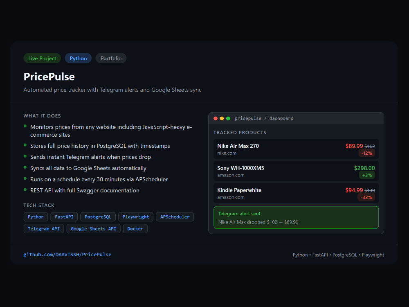This screenshot has width=409, height=307.
Task: Click the green traffic-light dot in dashboard
Action: click(228, 118)
